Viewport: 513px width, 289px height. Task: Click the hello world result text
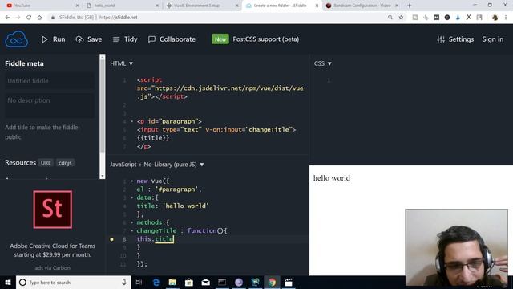coord(332,178)
